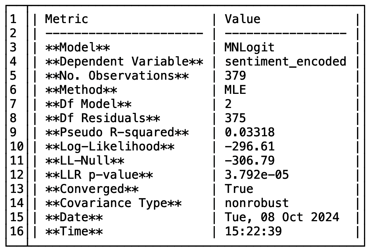
Task: Click the "Metric" header text
Action: [x=67, y=19]
